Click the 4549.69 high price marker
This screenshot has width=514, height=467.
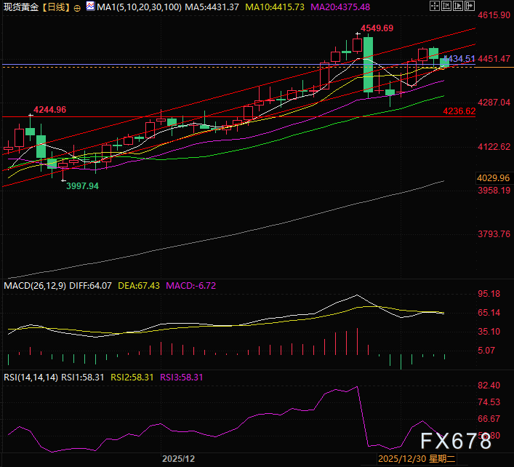pos(377,28)
